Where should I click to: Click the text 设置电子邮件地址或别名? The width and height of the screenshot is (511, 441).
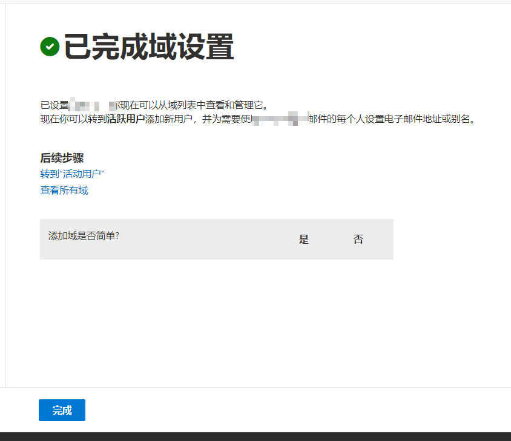(424, 119)
